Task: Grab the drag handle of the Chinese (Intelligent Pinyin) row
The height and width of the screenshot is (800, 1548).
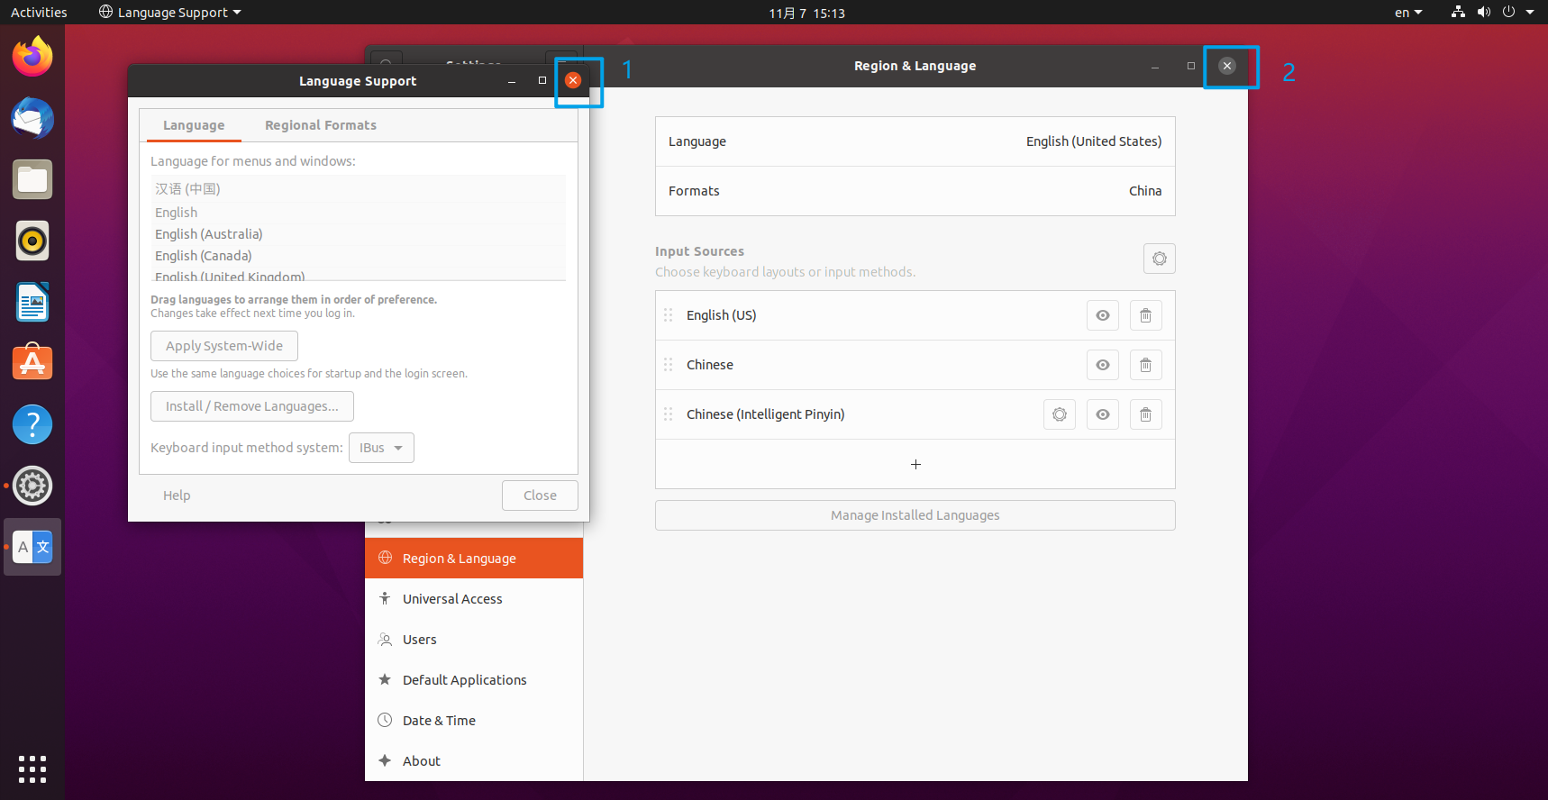Action: point(669,414)
